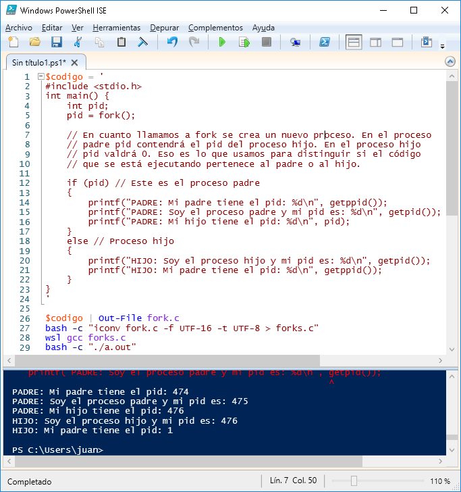This screenshot has height=492, width=461.
Task: Click console scroll-right arrow
Action: (440, 461)
